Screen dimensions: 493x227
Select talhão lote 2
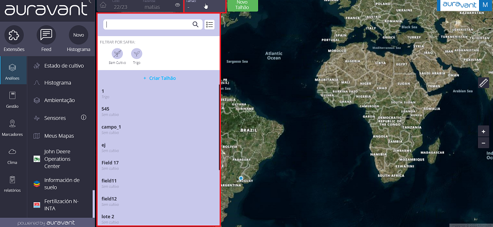158,219
